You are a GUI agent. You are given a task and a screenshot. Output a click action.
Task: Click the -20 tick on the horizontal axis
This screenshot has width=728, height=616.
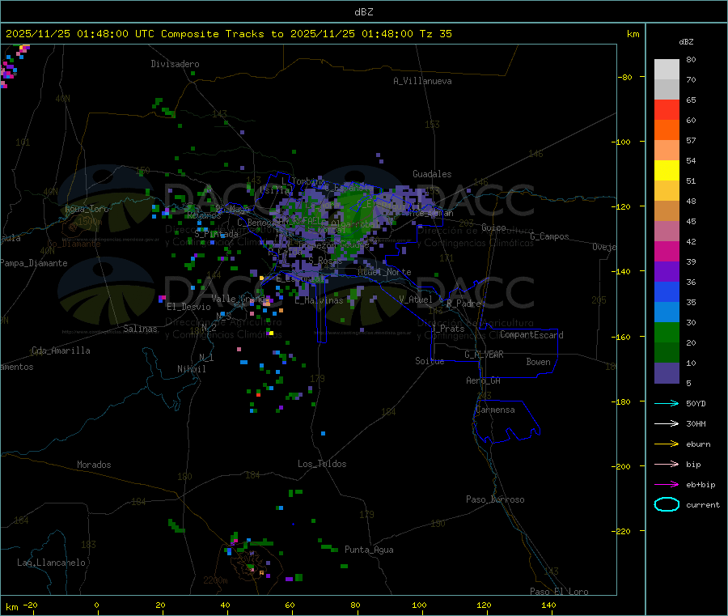tap(30, 605)
